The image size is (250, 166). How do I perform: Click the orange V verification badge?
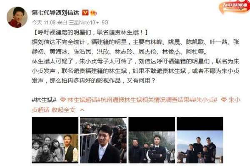pos(85,12)
